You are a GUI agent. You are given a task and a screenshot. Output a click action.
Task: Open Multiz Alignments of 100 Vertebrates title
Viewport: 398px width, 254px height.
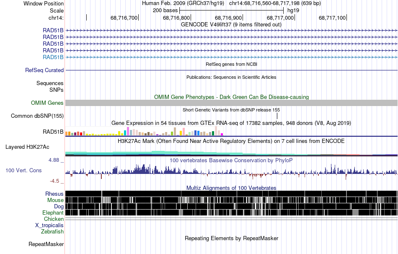point(231,188)
